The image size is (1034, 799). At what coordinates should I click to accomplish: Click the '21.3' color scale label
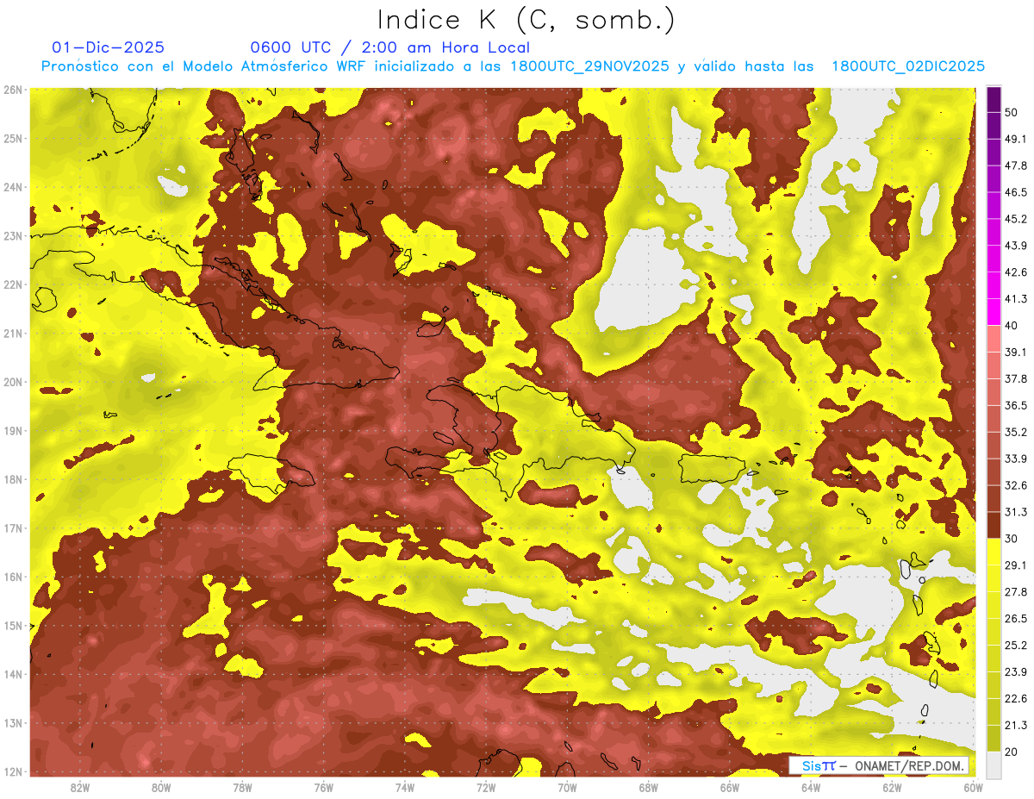tap(1015, 725)
